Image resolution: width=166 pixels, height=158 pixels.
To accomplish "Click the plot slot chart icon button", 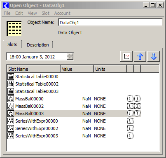I will (x=126, y=56).
